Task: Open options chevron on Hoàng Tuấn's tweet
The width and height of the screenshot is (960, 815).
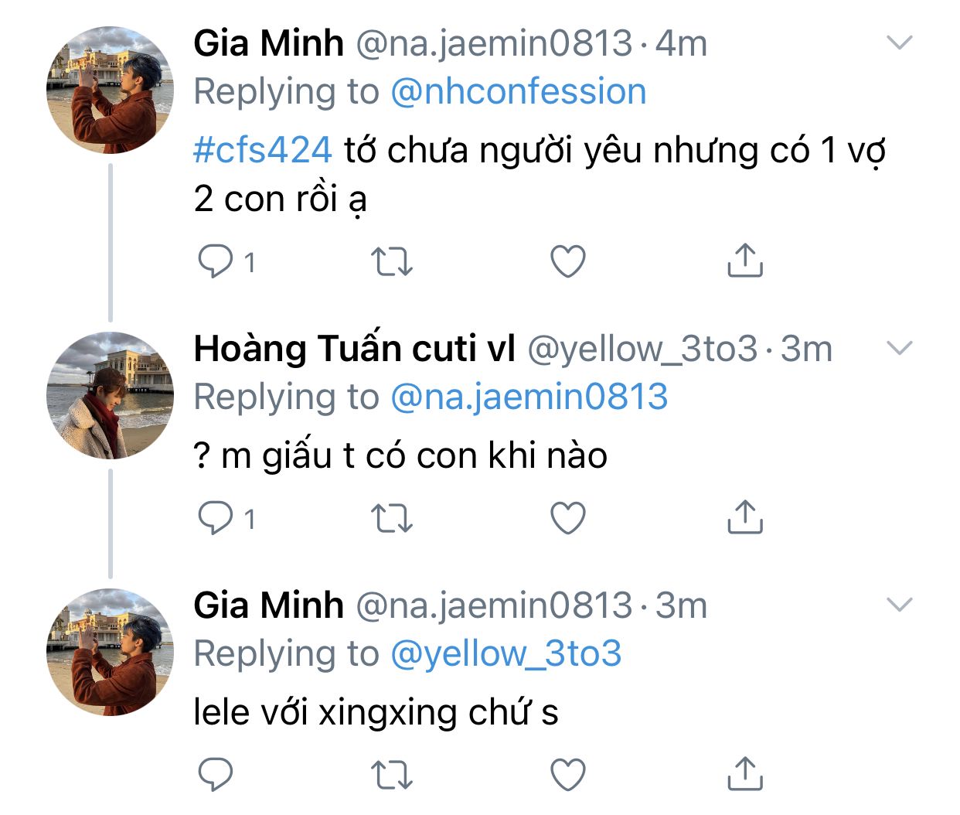Action: click(x=900, y=348)
